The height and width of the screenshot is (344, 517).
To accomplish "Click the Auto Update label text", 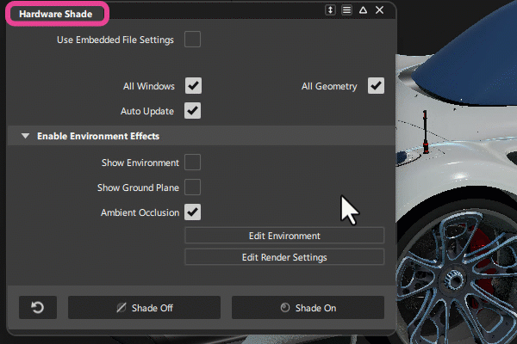I will point(147,111).
